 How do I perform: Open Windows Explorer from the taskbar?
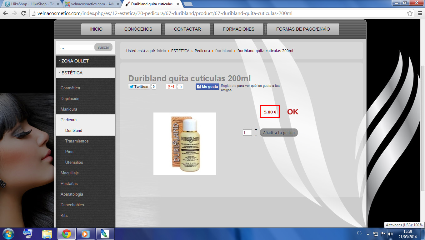(x=47, y=234)
